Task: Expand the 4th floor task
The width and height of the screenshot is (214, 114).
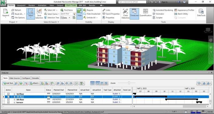Action: [x=15, y=97]
